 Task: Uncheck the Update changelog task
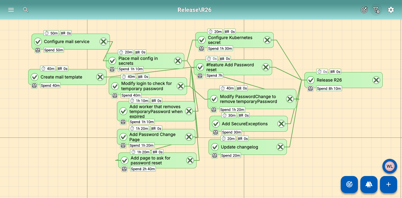215,147
